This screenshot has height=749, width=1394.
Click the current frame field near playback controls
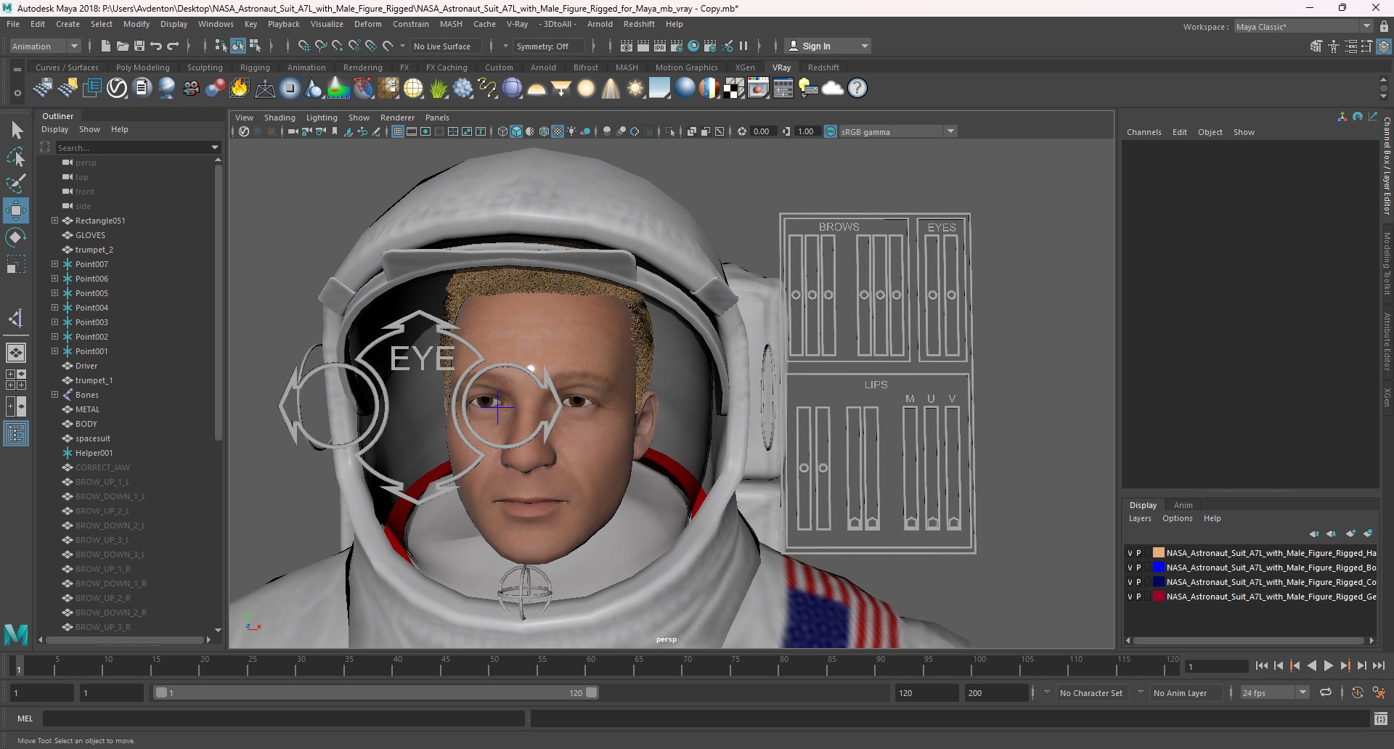tap(1216, 666)
